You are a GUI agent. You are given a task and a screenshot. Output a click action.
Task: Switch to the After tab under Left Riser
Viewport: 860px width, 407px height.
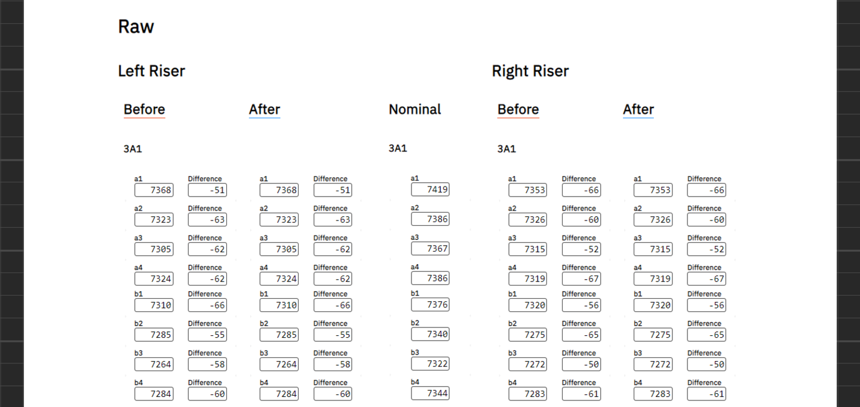pos(264,109)
